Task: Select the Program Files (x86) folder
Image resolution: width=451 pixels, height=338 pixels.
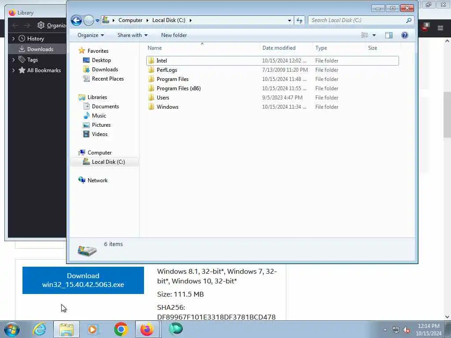Action: click(x=272, y=88)
